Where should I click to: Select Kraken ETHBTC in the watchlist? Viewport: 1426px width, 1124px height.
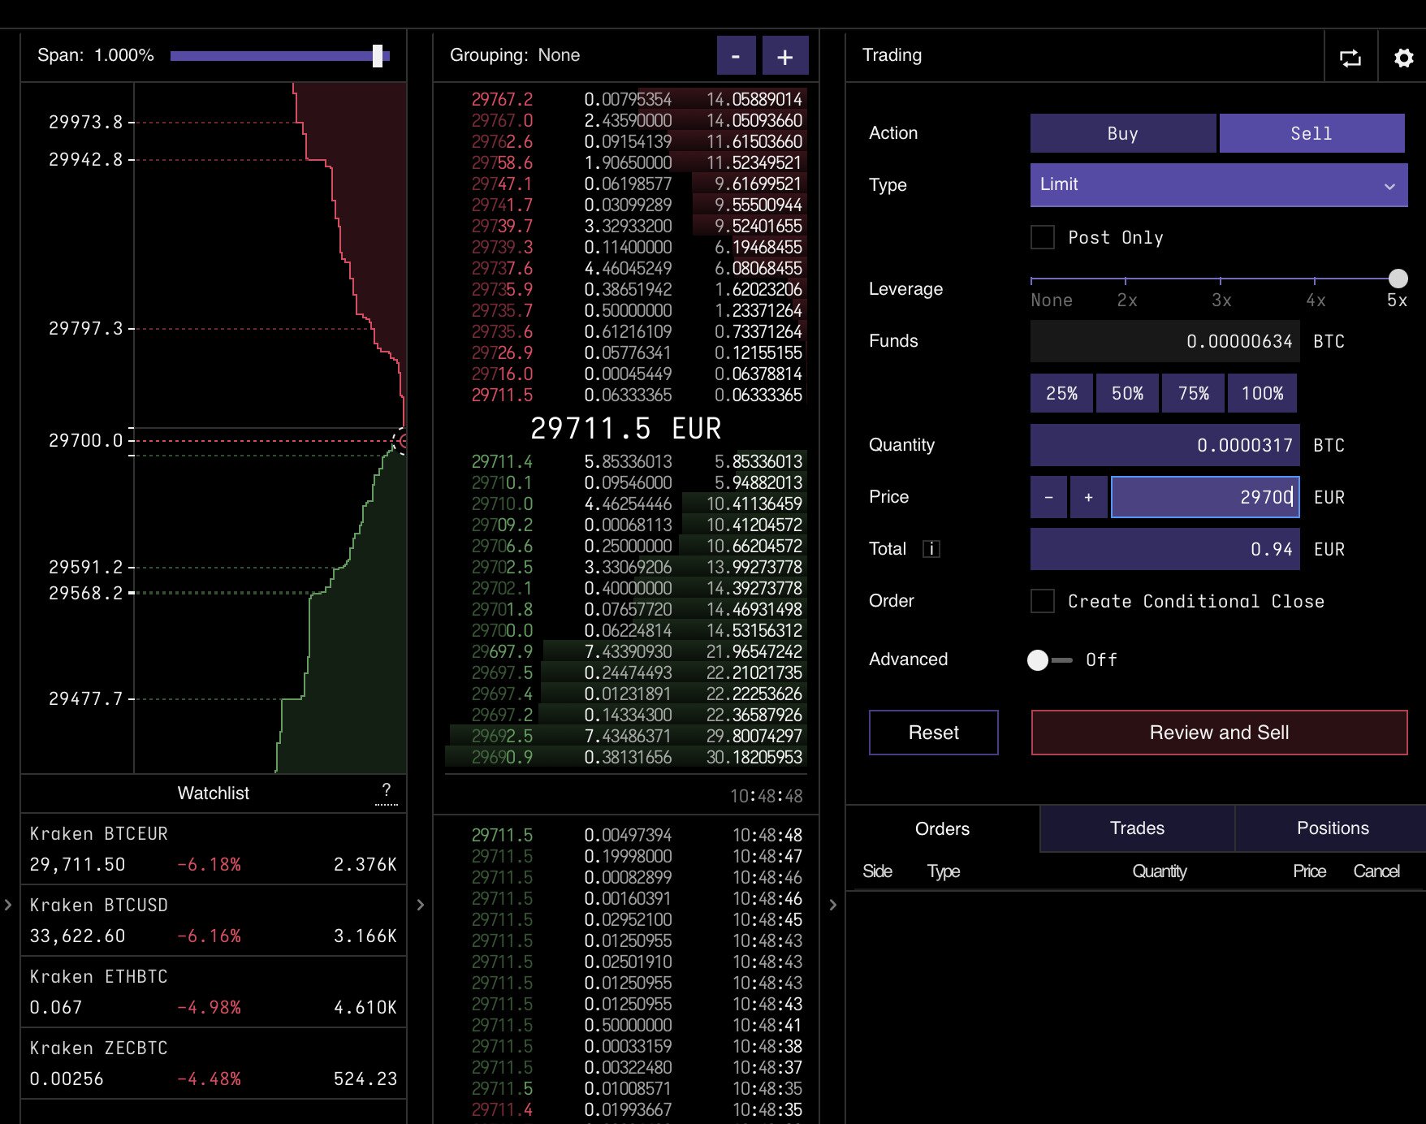214,992
